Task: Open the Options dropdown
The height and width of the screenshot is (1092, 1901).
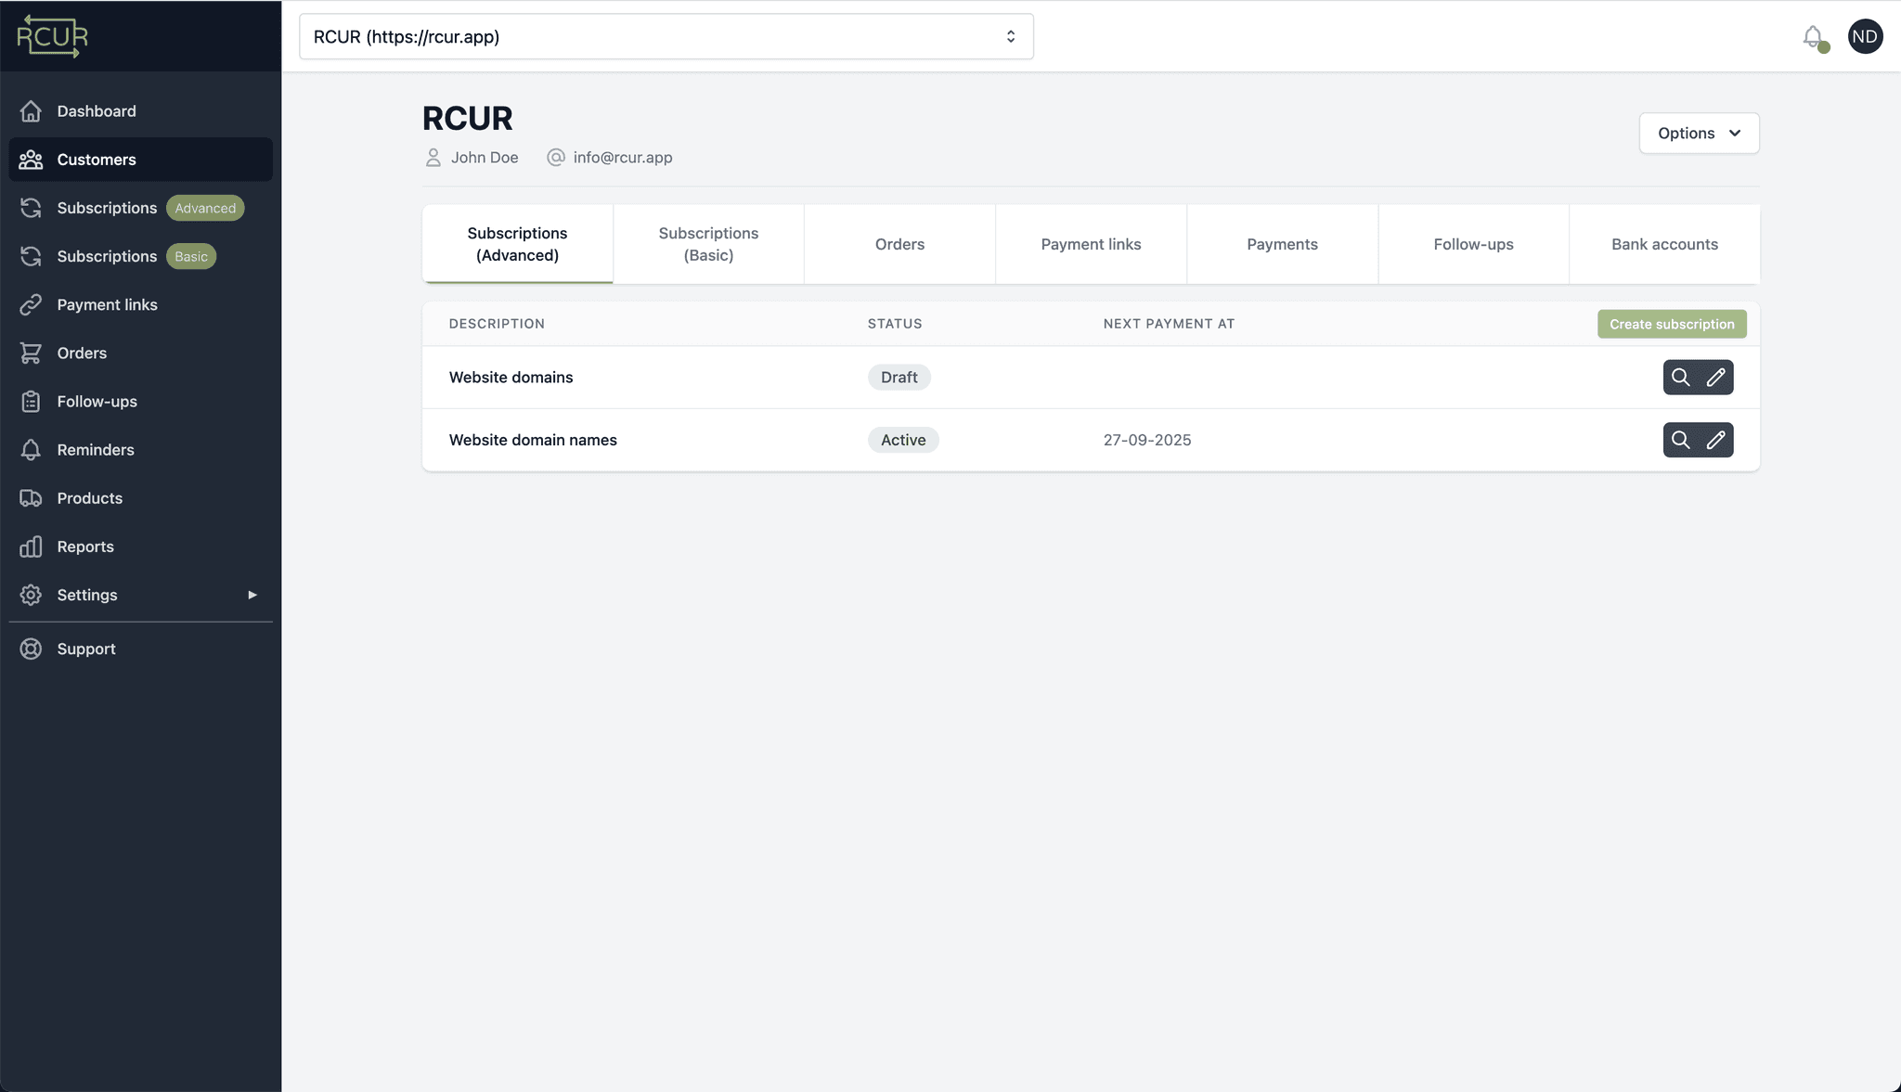Action: click(x=1698, y=133)
